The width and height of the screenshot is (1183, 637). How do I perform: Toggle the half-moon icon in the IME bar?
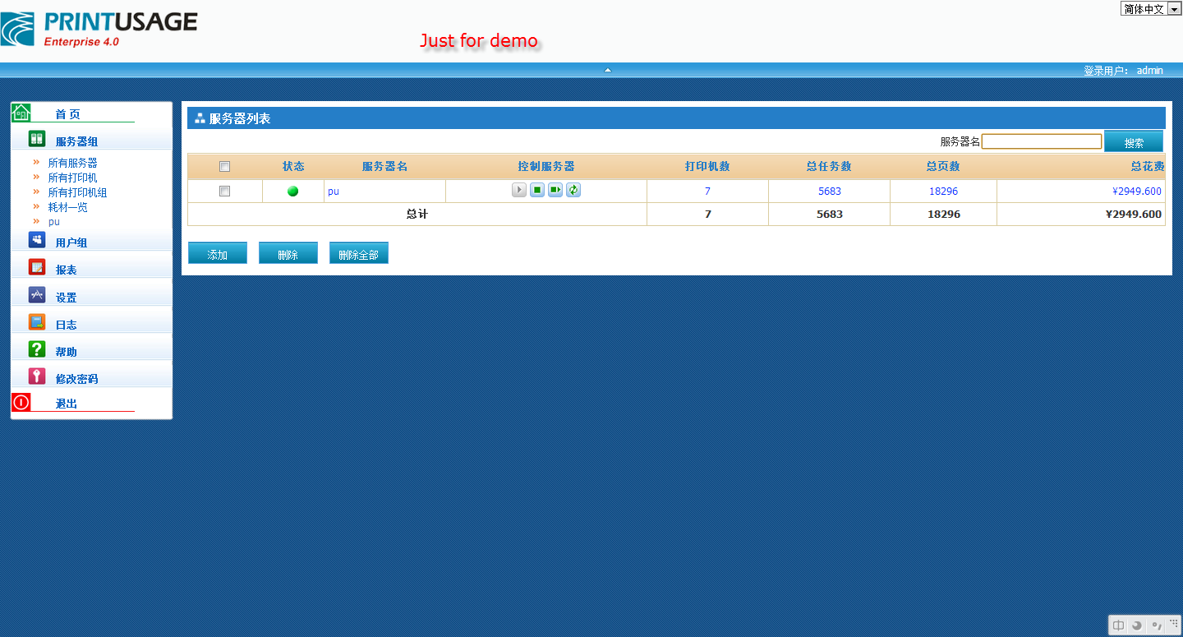1137,625
